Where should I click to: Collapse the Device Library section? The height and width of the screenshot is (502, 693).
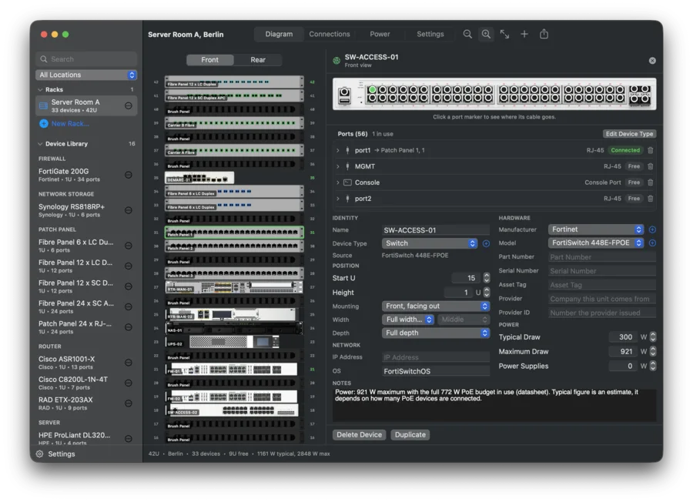click(x=41, y=144)
